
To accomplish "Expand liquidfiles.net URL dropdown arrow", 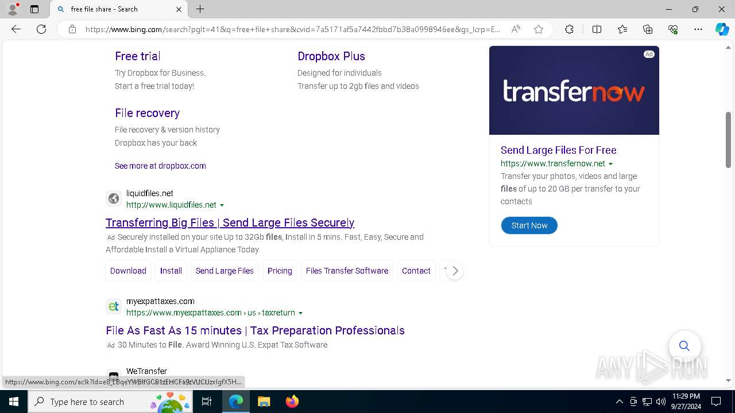I will tap(222, 205).
